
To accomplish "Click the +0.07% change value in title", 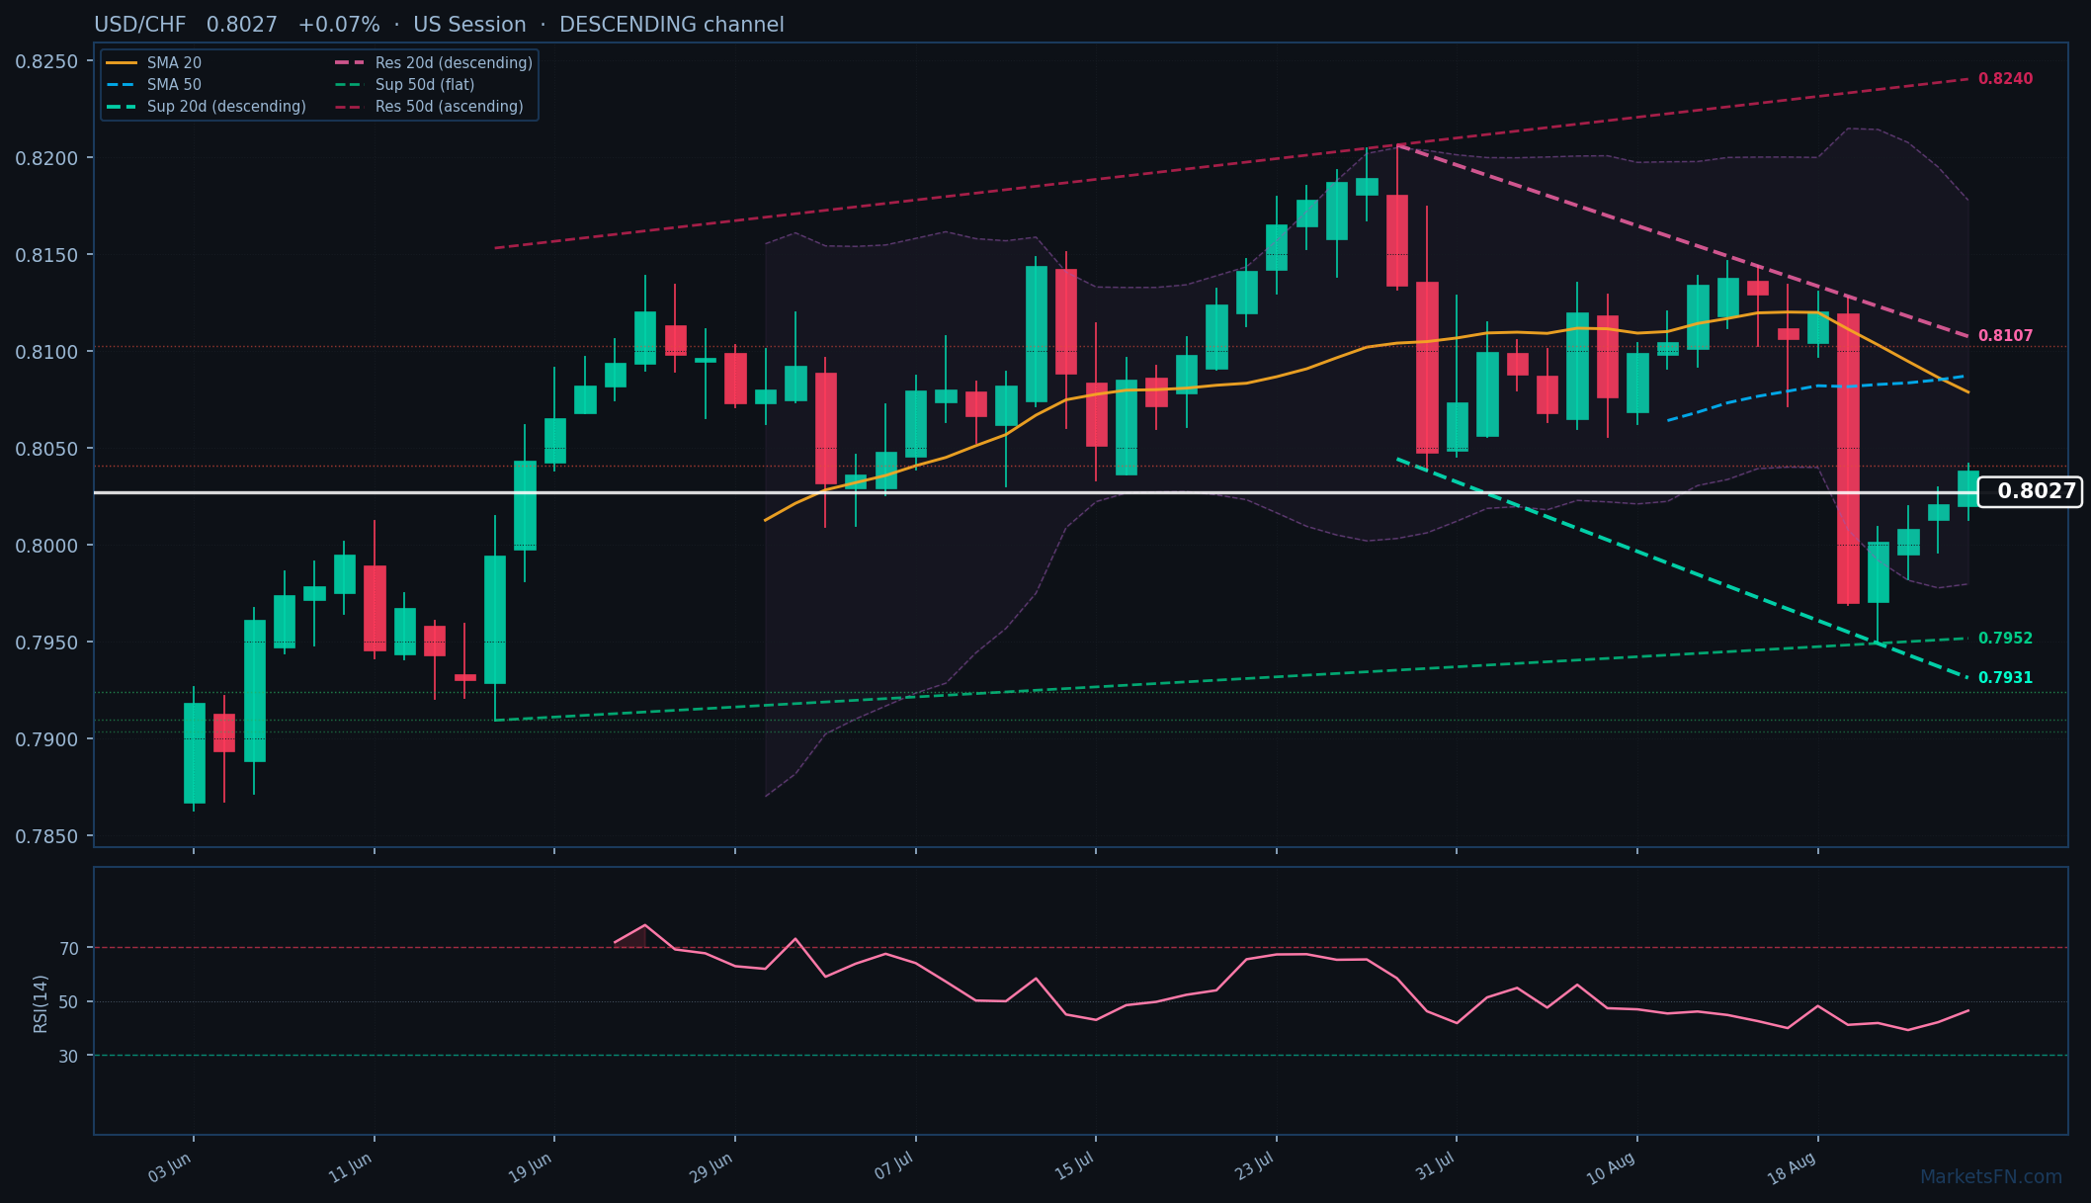I will (339, 25).
